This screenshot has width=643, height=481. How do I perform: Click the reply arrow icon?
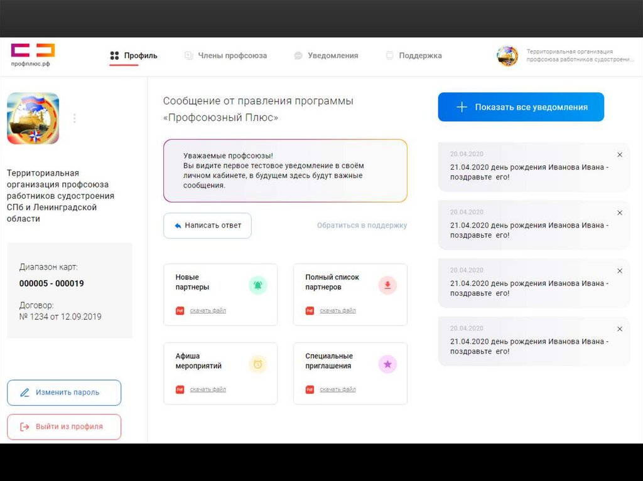tap(178, 226)
